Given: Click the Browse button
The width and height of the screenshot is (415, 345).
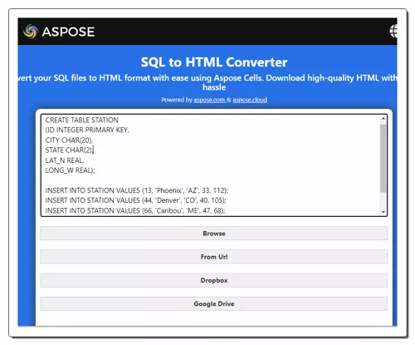Looking at the screenshot, I should point(214,234).
